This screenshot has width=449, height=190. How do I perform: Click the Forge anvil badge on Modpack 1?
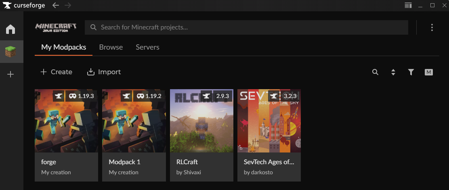126,96
